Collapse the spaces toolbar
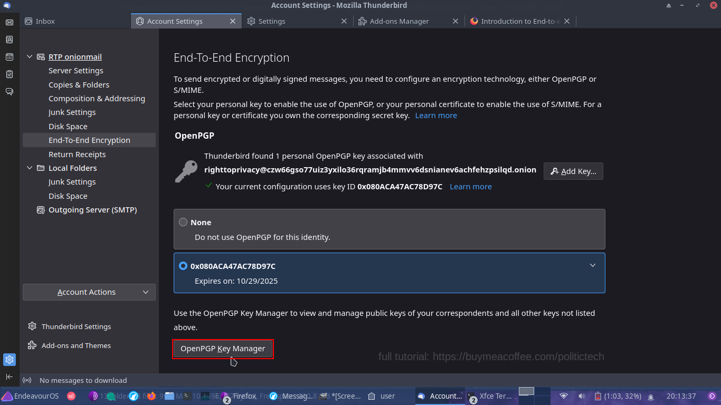Viewport: 721px width, 405px height. (x=9, y=377)
